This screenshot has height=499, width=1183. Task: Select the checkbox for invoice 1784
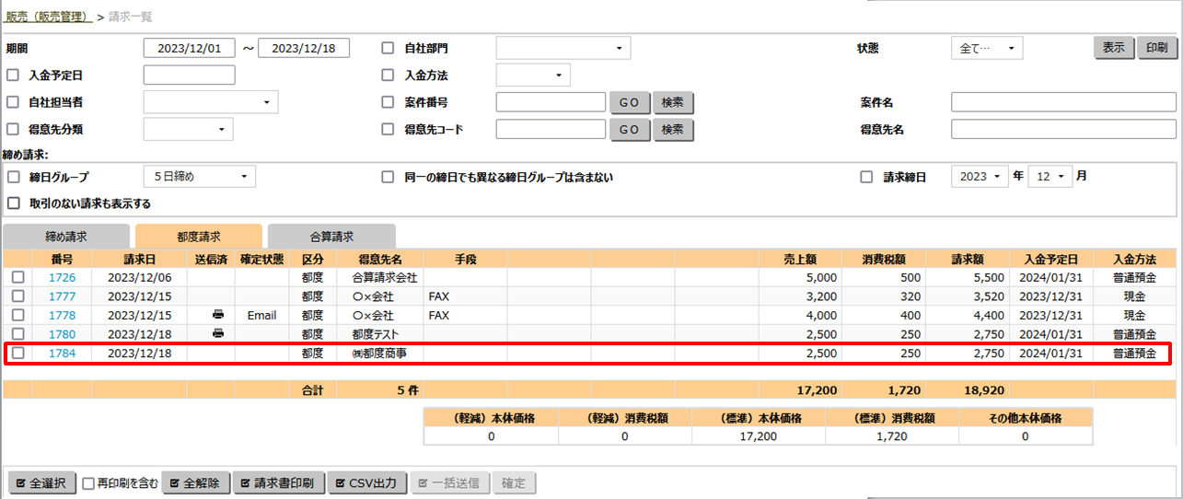coord(17,353)
